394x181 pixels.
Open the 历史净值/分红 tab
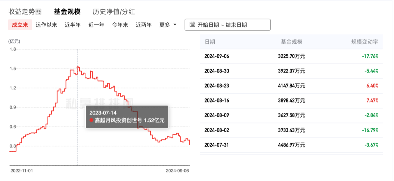[114, 12]
